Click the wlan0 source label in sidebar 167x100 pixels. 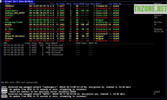click(x=157, y=92)
